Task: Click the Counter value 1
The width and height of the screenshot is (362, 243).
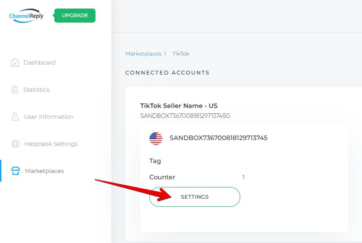Action: 243,177
